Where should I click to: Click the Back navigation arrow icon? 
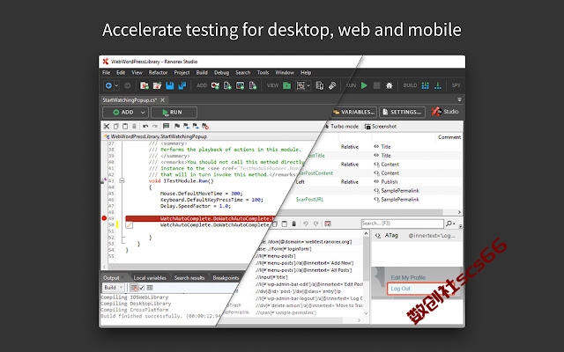click(x=108, y=85)
